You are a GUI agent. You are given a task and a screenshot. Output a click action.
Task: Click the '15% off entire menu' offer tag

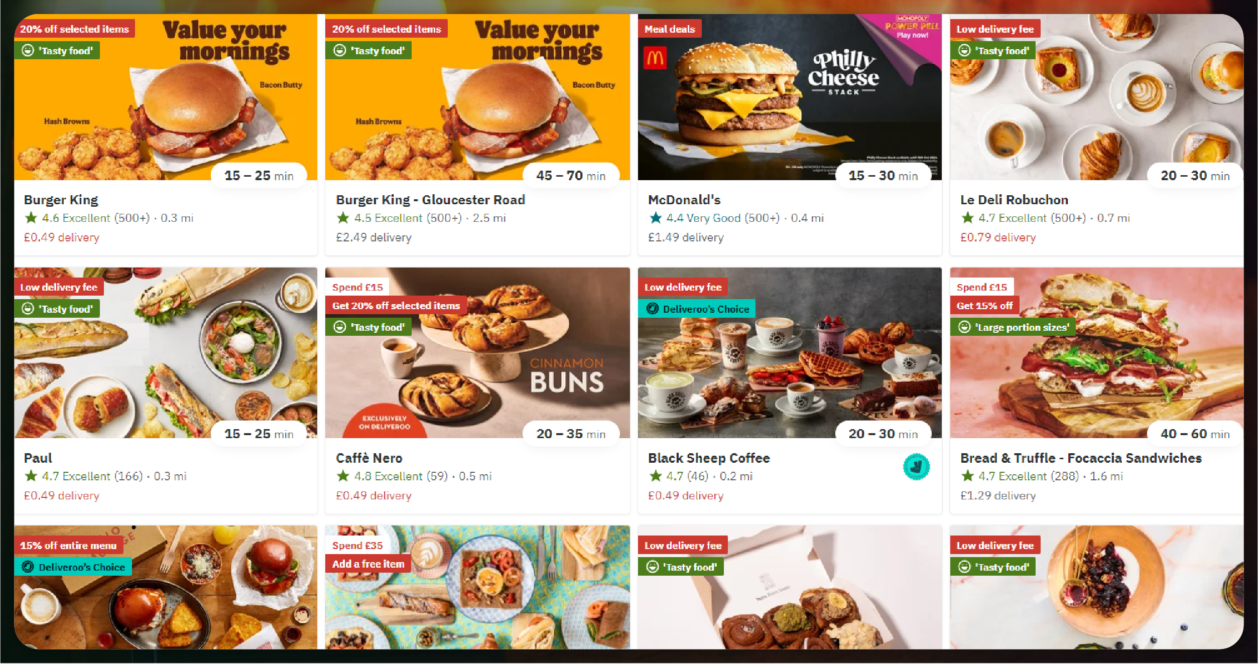(x=68, y=546)
